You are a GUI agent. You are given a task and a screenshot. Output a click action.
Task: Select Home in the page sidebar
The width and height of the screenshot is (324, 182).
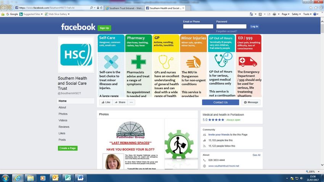(x=75, y=101)
